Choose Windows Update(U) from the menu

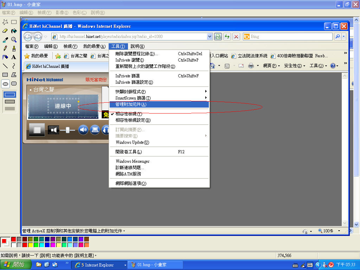[159, 142]
